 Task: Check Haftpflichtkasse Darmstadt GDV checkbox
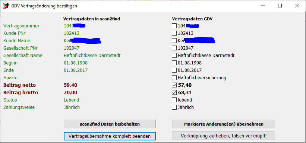174,56
